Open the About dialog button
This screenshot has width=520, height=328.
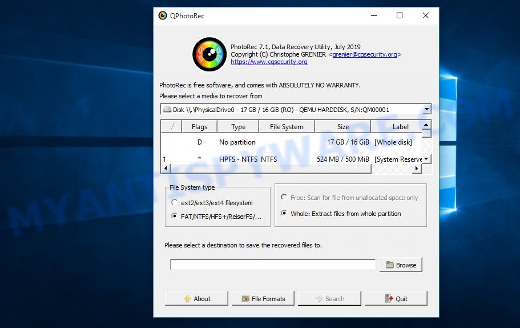[196, 298]
